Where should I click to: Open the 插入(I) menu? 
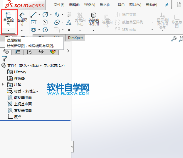pyautogui.click(x=105, y=5)
